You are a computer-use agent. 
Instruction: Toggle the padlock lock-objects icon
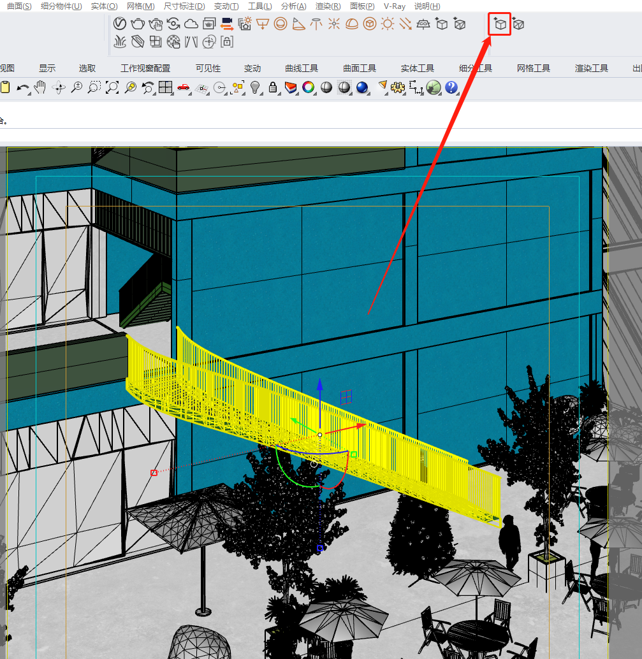(273, 87)
